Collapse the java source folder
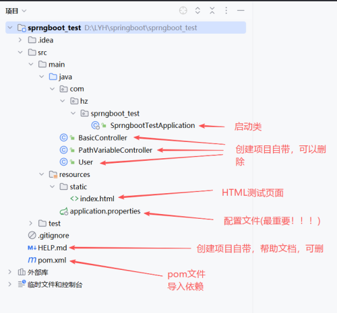The image size is (337, 313). pos(42,77)
